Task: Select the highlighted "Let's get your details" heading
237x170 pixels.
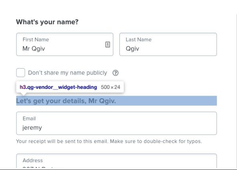Action: 117,101
